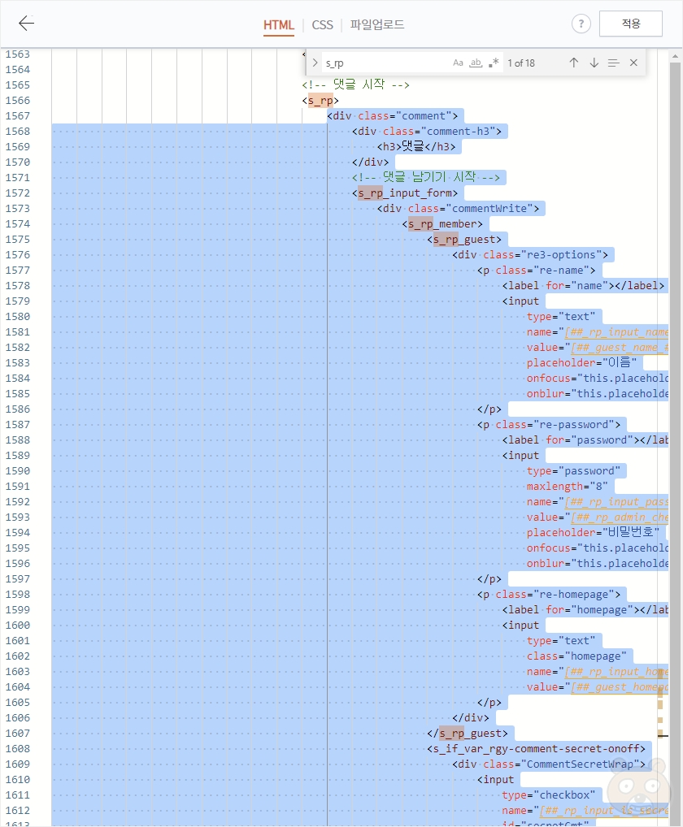
Task: Toggle regular expression search option
Action: [494, 63]
